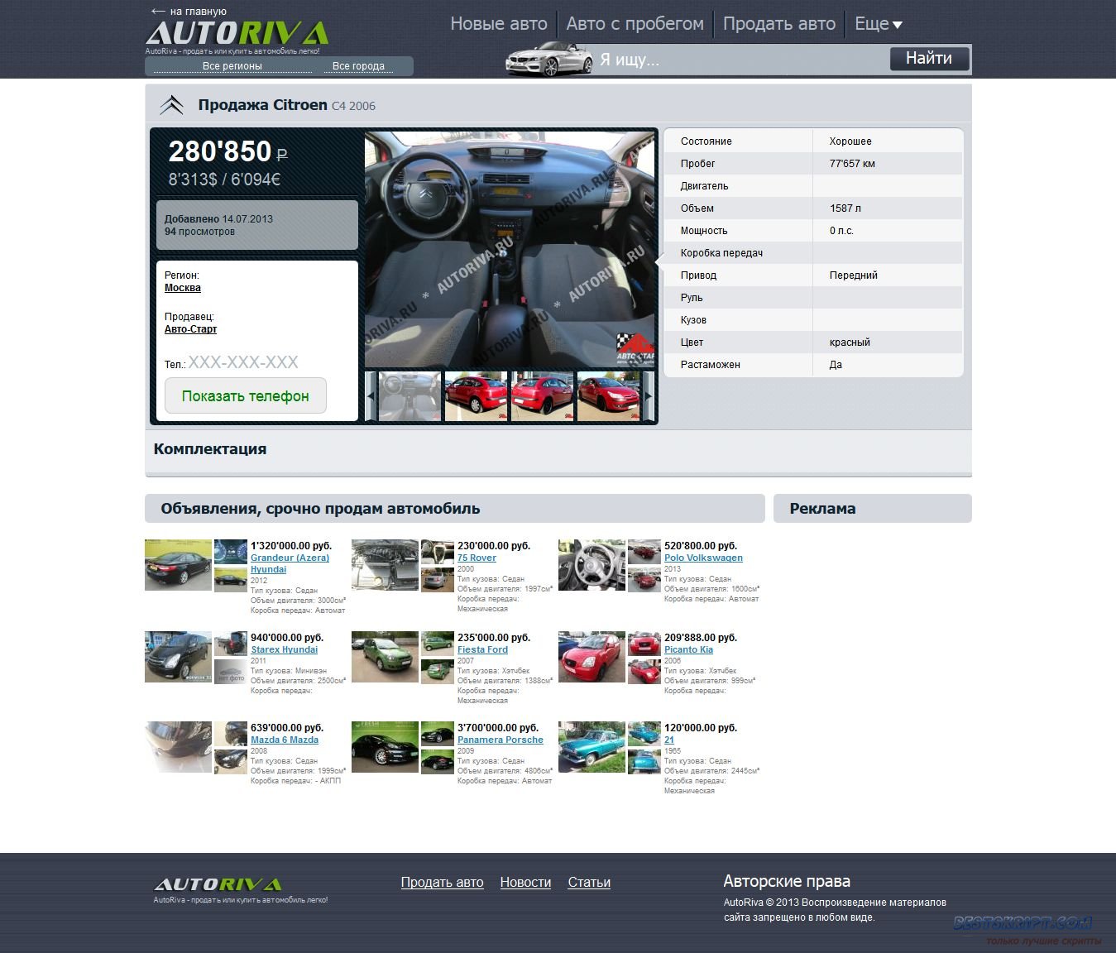Open the '75 Rover' listing link

click(x=477, y=558)
